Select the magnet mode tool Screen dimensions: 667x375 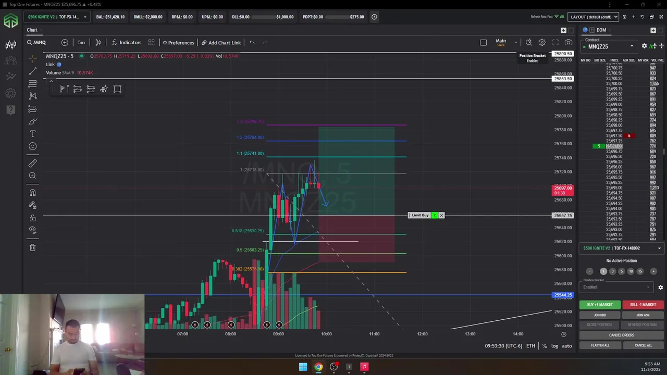[32, 193]
